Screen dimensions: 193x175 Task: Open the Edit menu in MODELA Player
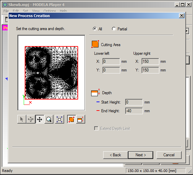pyautogui.click(x=16, y=11)
